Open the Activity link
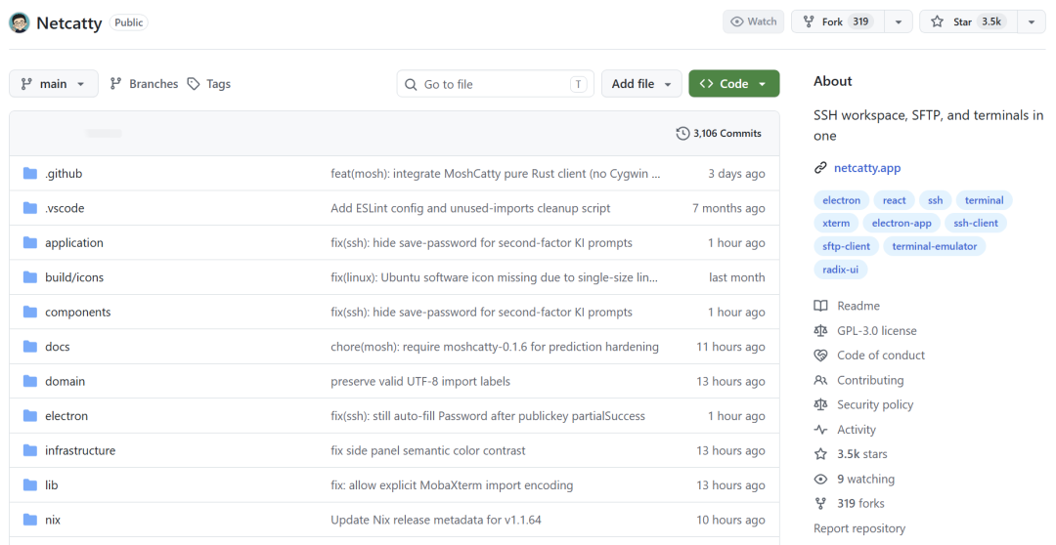The image size is (1056, 545). [x=856, y=430]
